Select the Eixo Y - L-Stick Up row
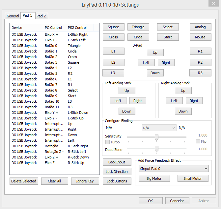Viewport: 221px width, 209px height. coord(54,118)
